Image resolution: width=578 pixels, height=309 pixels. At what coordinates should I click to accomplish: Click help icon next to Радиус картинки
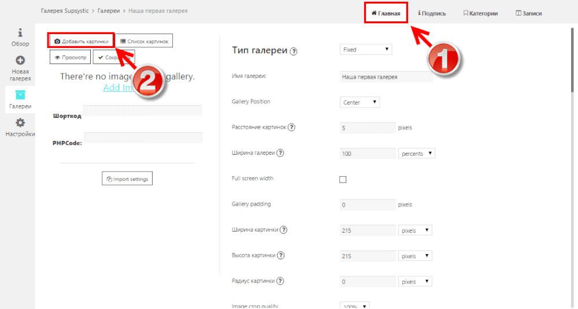[x=280, y=281]
